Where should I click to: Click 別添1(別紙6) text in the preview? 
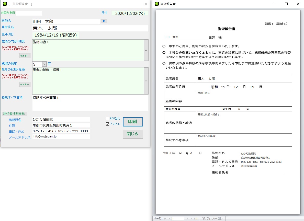click(276, 24)
